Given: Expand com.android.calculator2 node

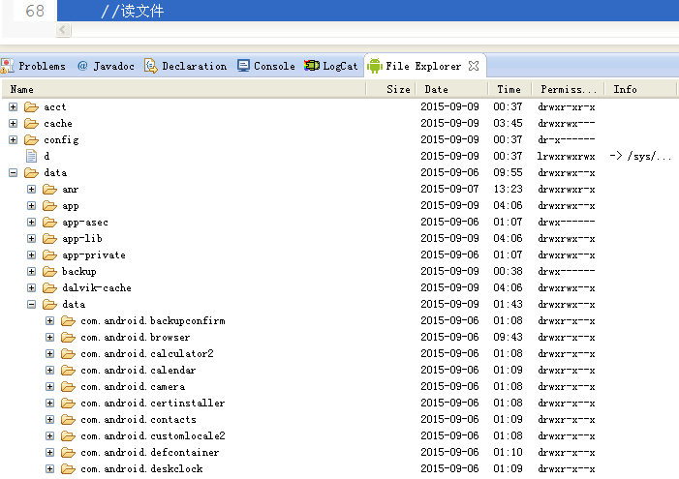Looking at the screenshot, I should tap(49, 353).
